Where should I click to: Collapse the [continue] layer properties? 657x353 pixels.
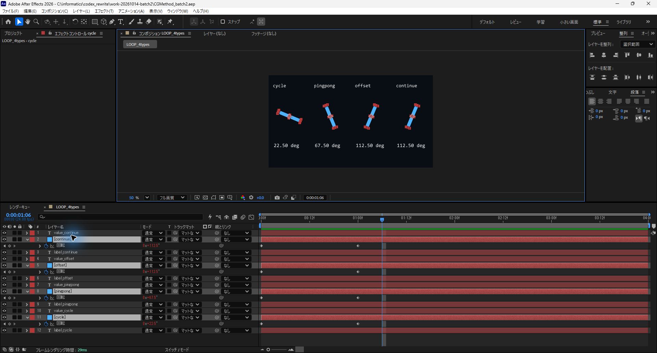point(27,239)
